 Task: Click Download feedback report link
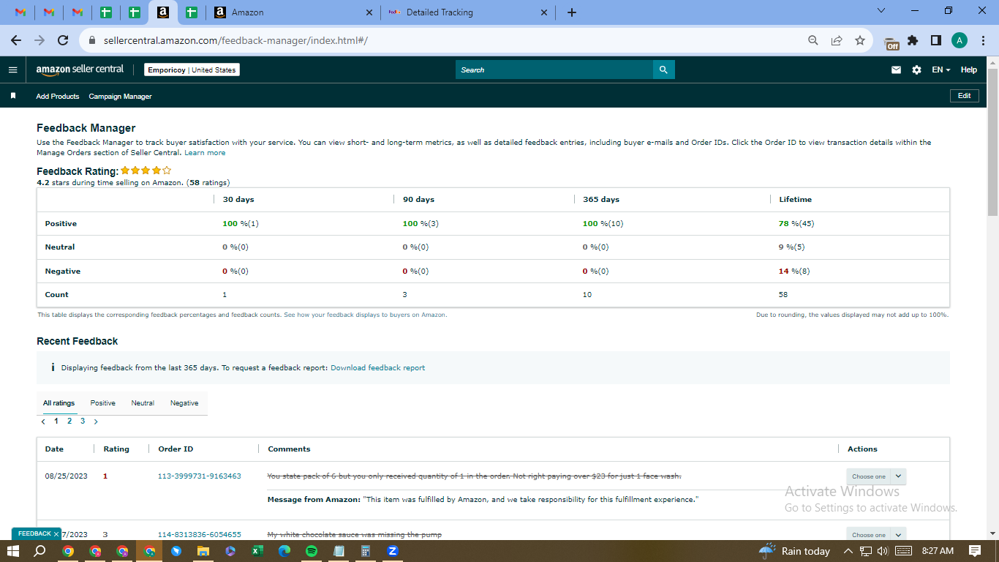point(377,367)
